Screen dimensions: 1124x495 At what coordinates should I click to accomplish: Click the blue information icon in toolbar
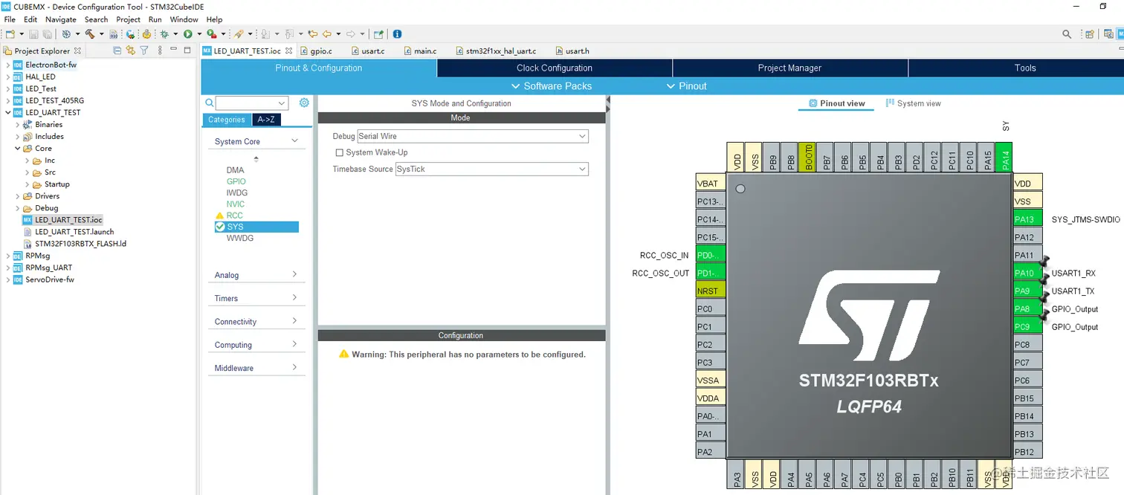[x=397, y=34]
